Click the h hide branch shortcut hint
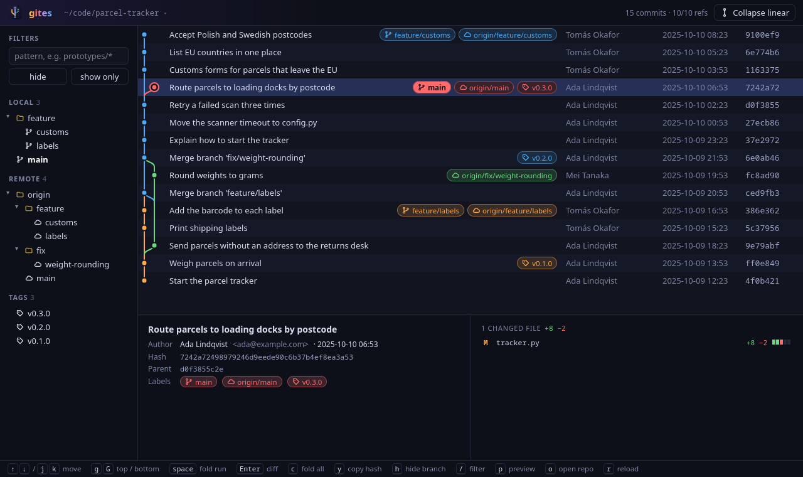 pyautogui.click(x=419, y=469)
